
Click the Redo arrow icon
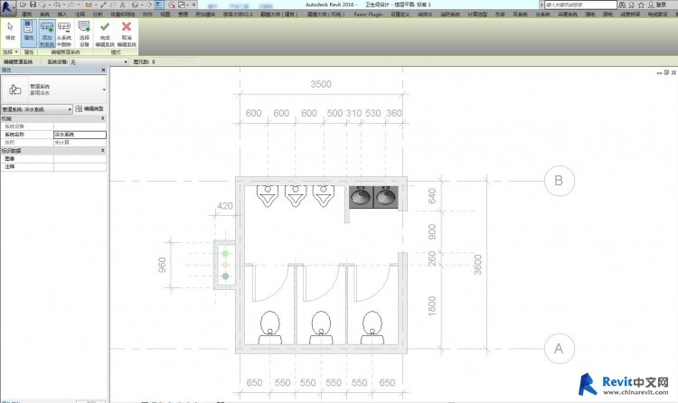pyautogui.click(x=71, y=5)
